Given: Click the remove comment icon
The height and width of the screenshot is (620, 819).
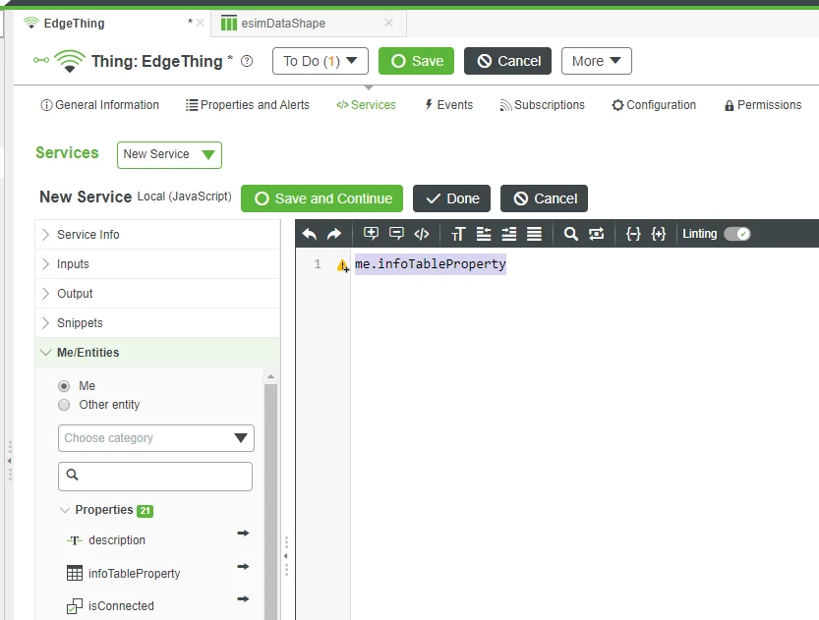Looking at the screenshot, I should click(396, 233).
